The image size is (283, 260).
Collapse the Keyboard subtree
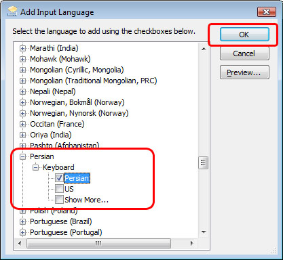(35, 167)
